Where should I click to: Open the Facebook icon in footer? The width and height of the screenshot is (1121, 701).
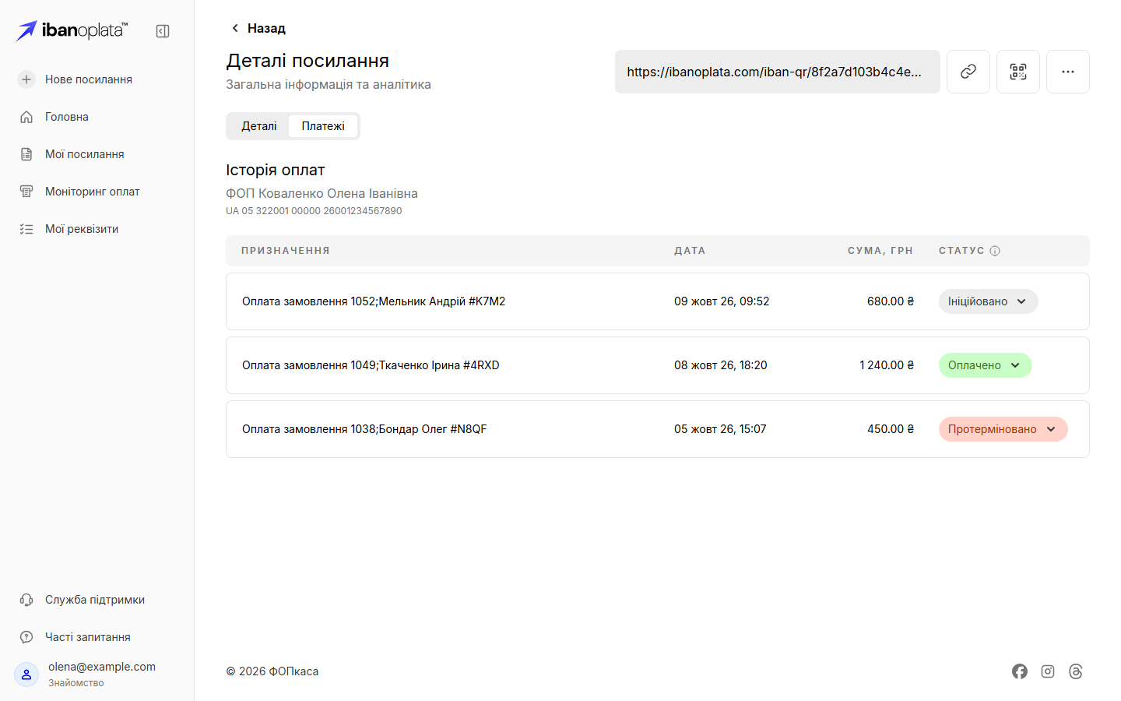(1020, 671)
